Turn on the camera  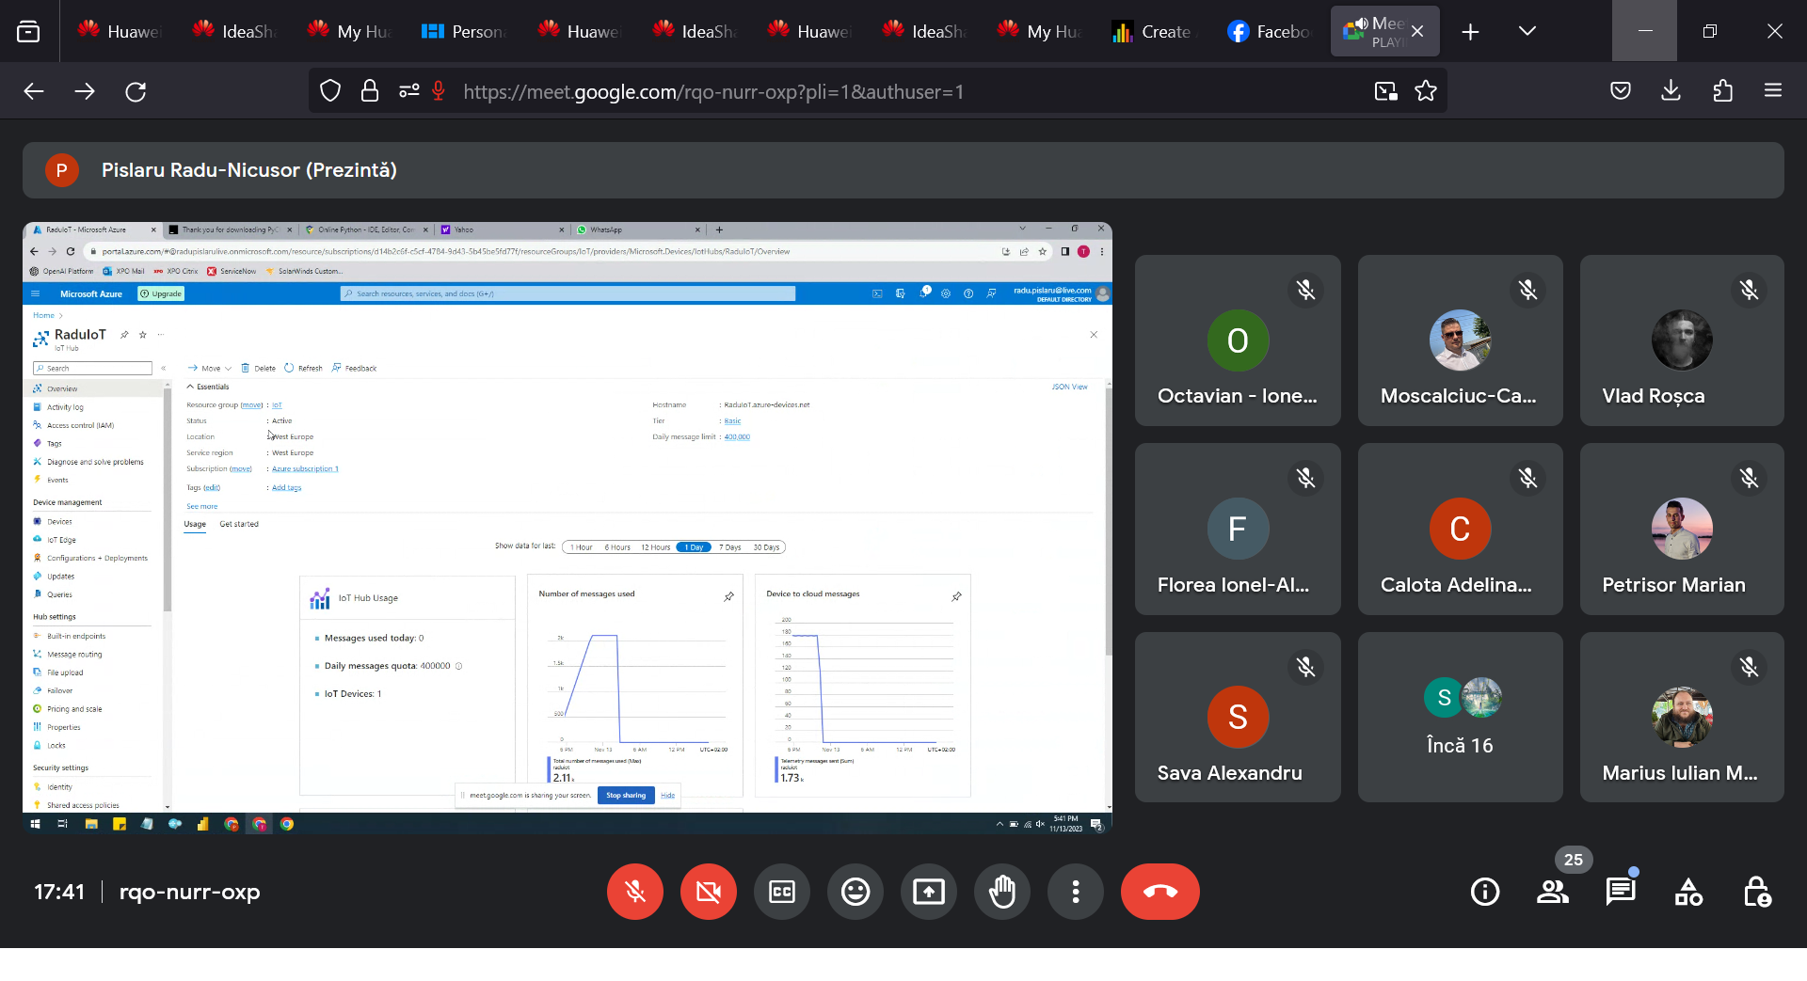click(709, 892)
